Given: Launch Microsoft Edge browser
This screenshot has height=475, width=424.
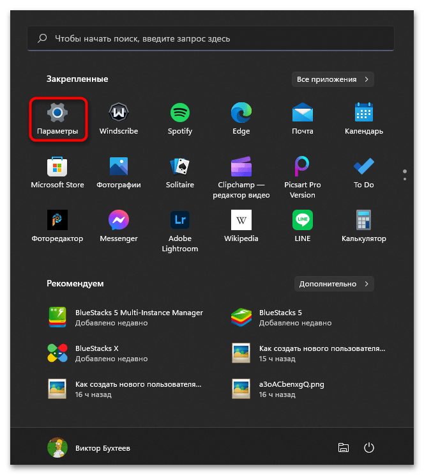Looking at the screenshot, I should click(241, 119).
